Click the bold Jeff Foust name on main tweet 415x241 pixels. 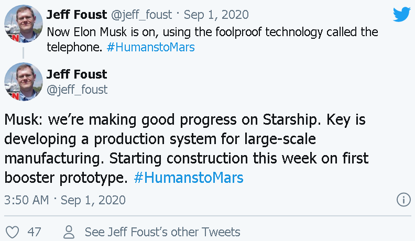point(77,74)
